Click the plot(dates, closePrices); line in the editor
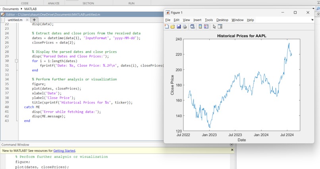Screen dimensions: 320x169 pos(56,88)
